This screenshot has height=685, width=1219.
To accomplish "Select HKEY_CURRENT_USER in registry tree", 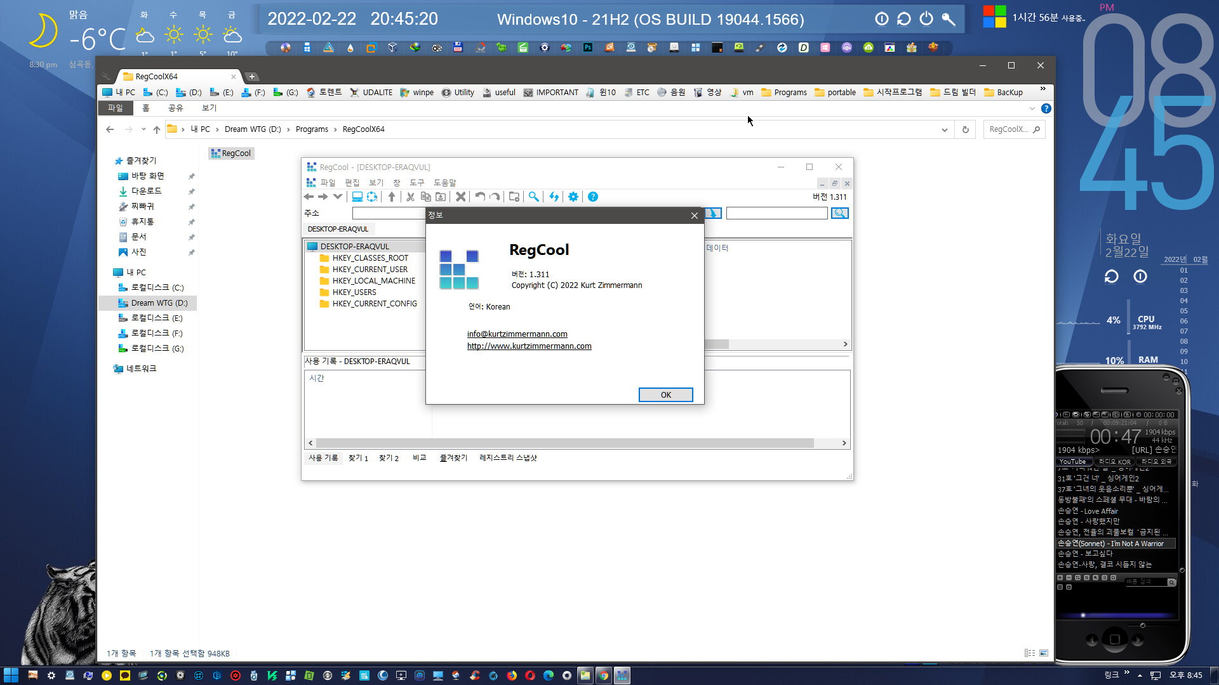I will click(370, 270).
